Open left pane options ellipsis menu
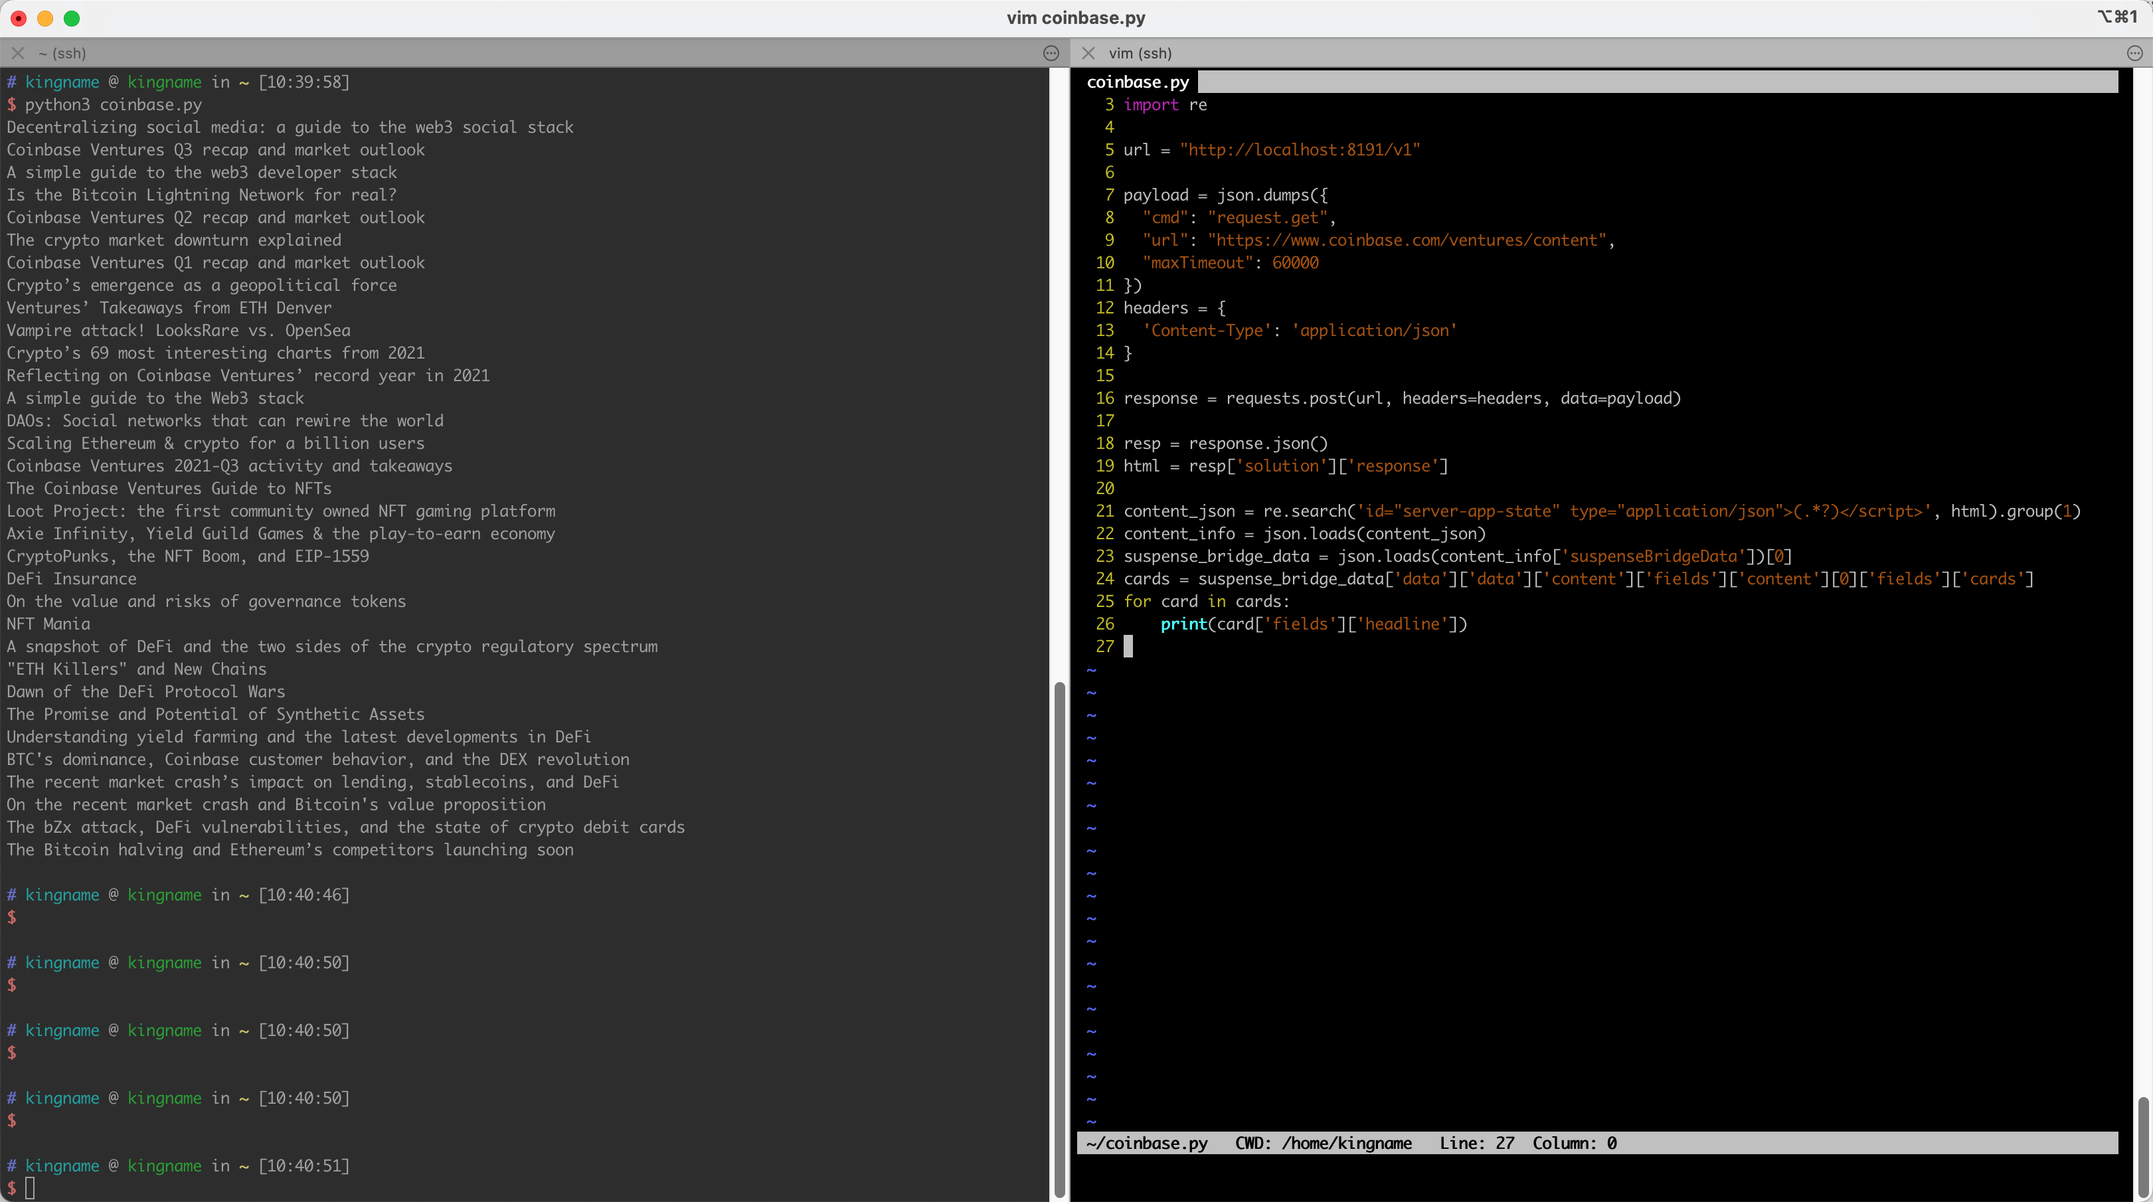Image resolution: width=2153 pixels, height=1202 pixels. click(x=1051, y=52)
